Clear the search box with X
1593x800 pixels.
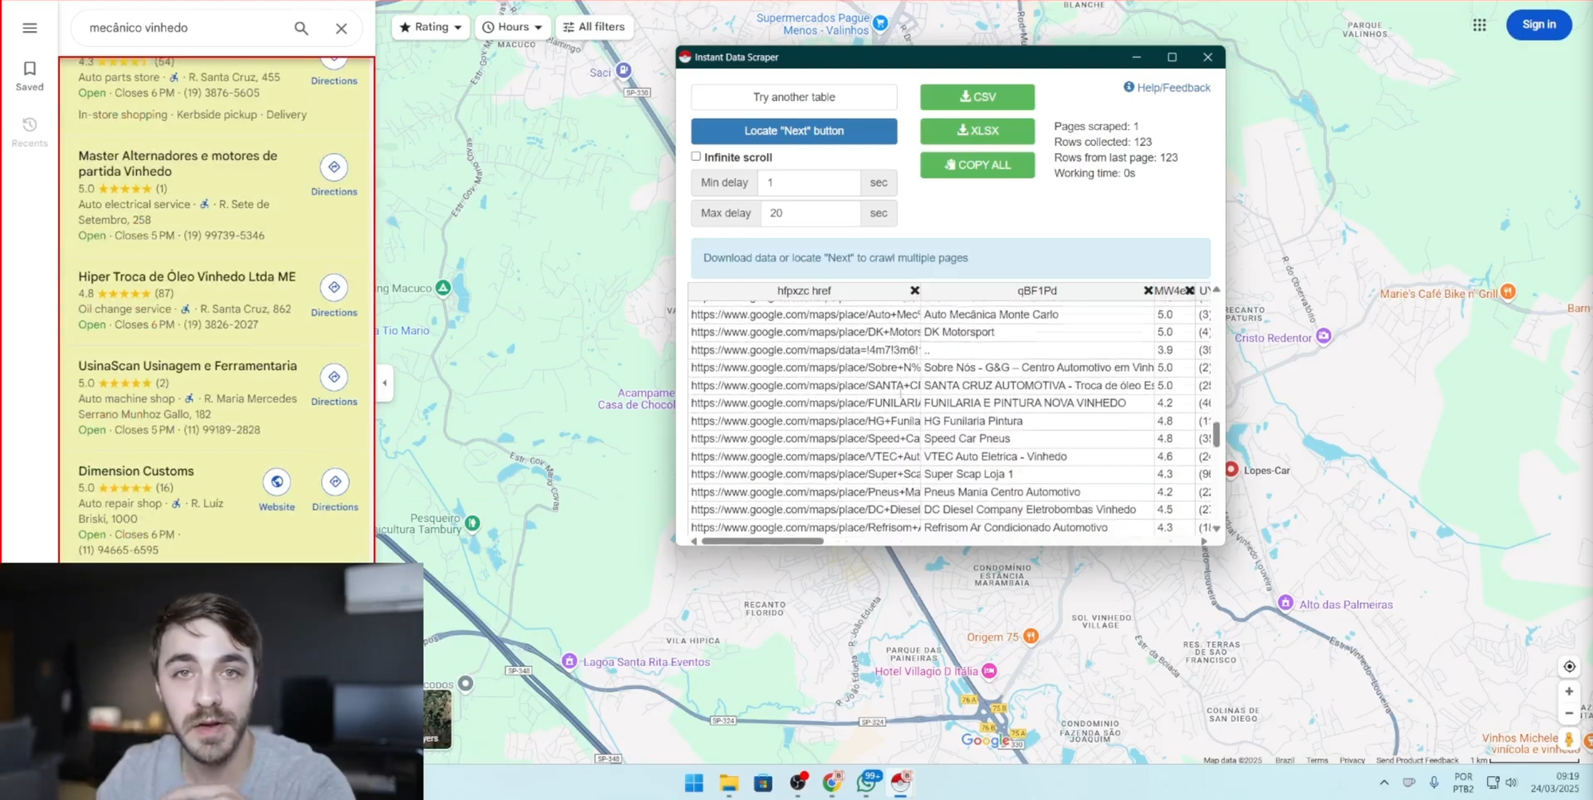tap(341, 28)
